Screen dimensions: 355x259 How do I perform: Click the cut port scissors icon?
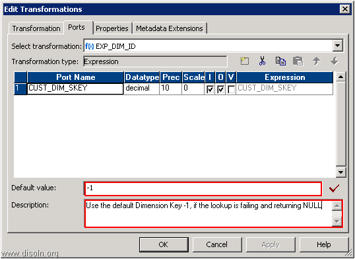point(262,61)
